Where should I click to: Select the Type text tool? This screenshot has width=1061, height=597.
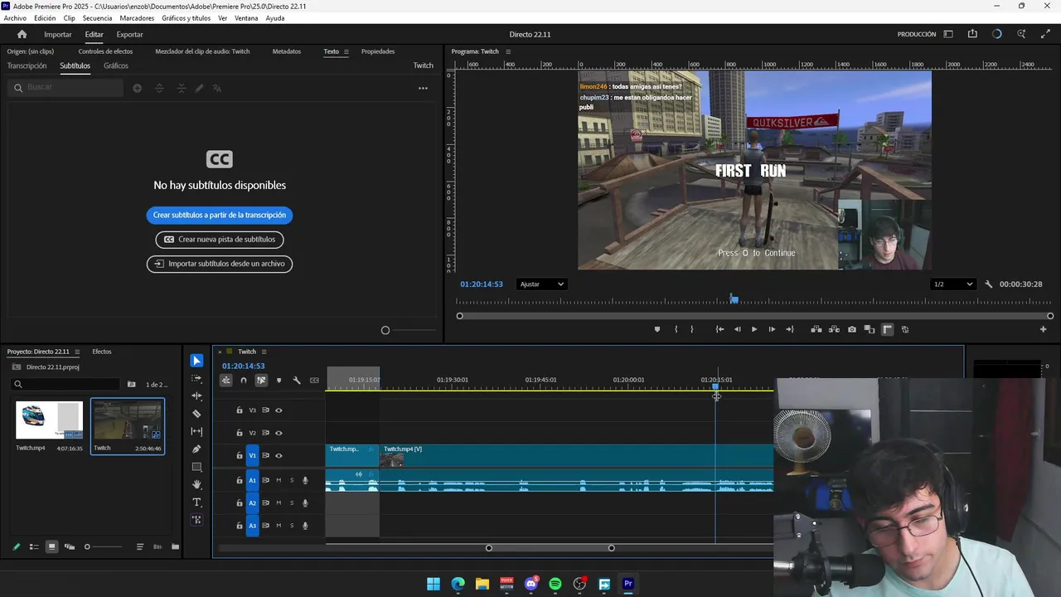point(196,502)
